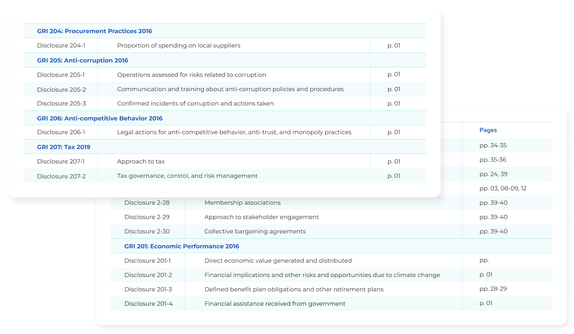This screenshot has height=334, width=574.
Task: Select Disclosure 207-2 row label
Action: click(x=62, y=176)
